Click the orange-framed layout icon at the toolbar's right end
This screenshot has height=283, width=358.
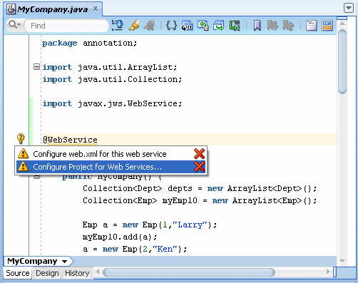pyautogui.click(x=327, y=26)
